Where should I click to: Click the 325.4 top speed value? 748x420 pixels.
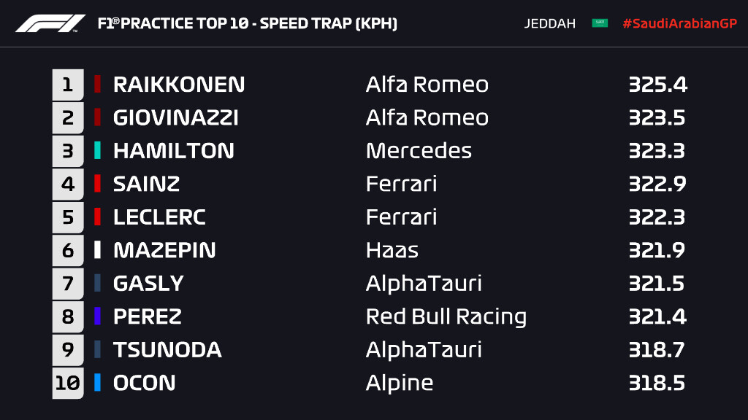[x=657, y=85]
